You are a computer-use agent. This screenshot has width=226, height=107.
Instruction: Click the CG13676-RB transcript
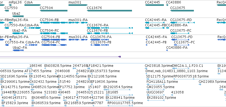[x=110, y=33]
